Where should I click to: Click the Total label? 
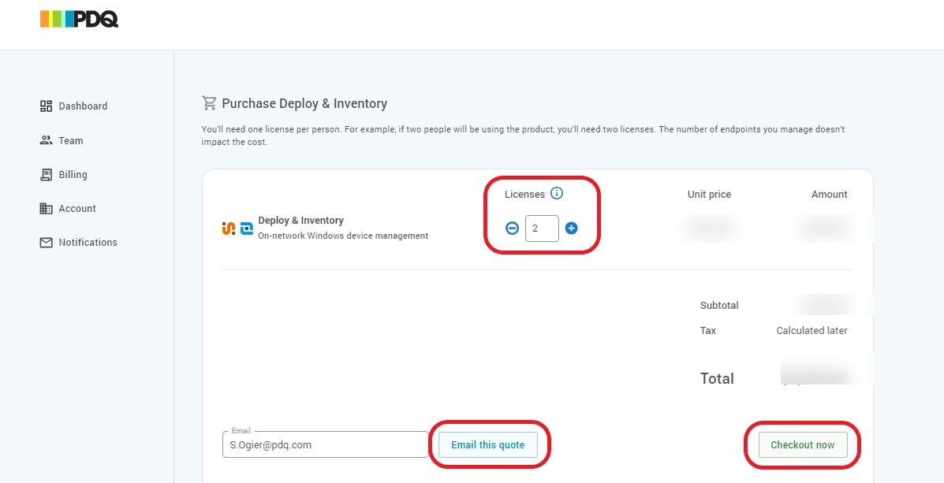pos(717,379)
